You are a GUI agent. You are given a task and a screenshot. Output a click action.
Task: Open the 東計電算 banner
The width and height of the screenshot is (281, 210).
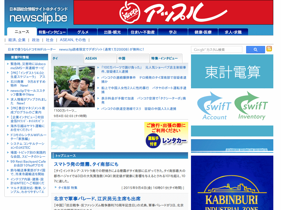click(x=232, y=72)
